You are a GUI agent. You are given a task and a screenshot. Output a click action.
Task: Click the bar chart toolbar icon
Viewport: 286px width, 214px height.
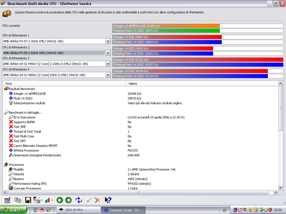(47, 200)
